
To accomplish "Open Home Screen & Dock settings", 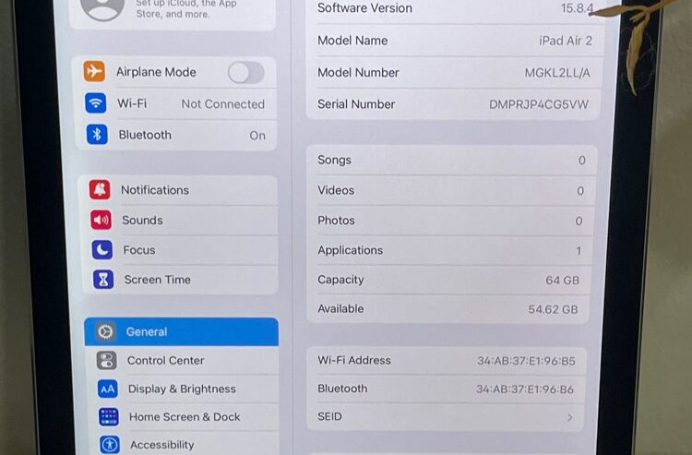I will [184, 417].
